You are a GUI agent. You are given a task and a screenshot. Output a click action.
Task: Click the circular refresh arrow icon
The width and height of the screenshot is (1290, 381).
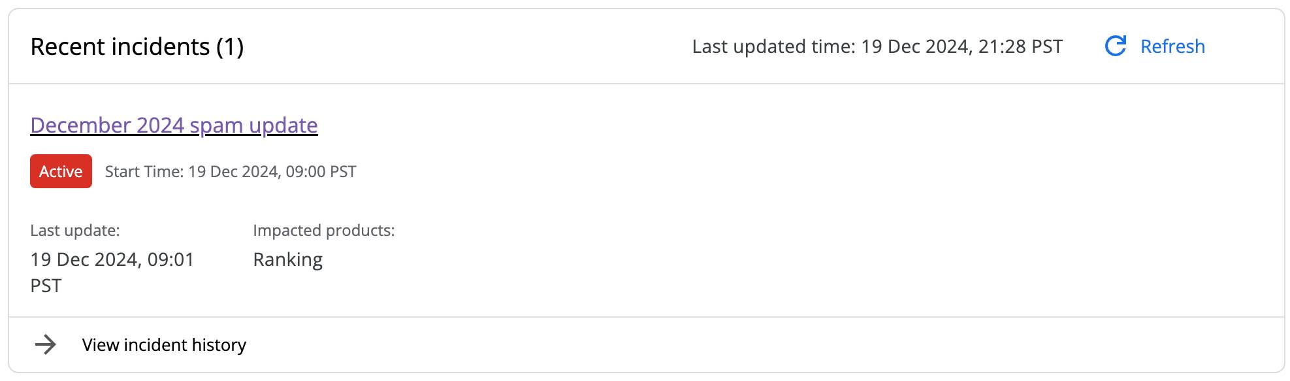(1115, 46)
